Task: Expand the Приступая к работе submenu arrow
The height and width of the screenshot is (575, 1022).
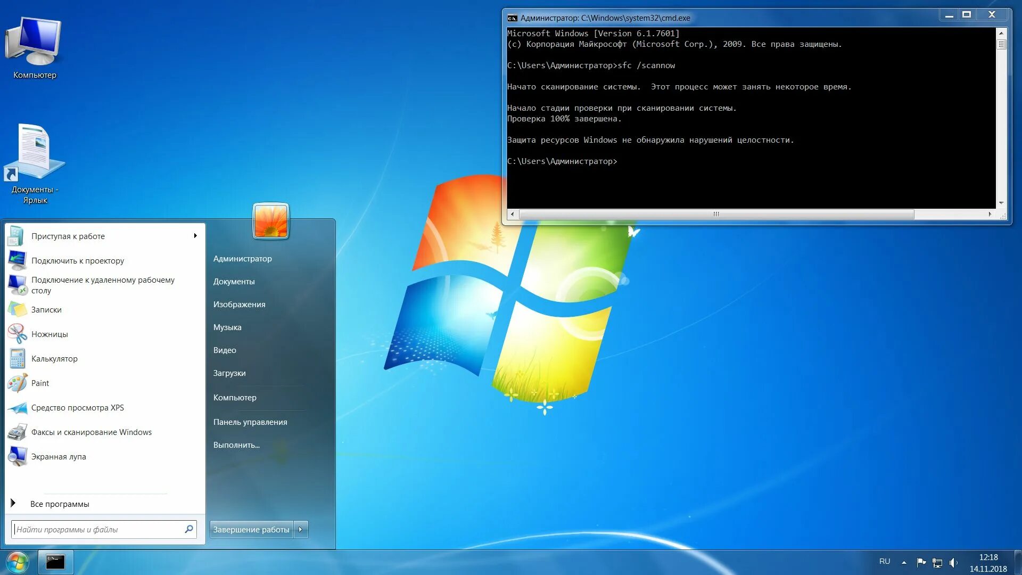Action: pos(195,236)
